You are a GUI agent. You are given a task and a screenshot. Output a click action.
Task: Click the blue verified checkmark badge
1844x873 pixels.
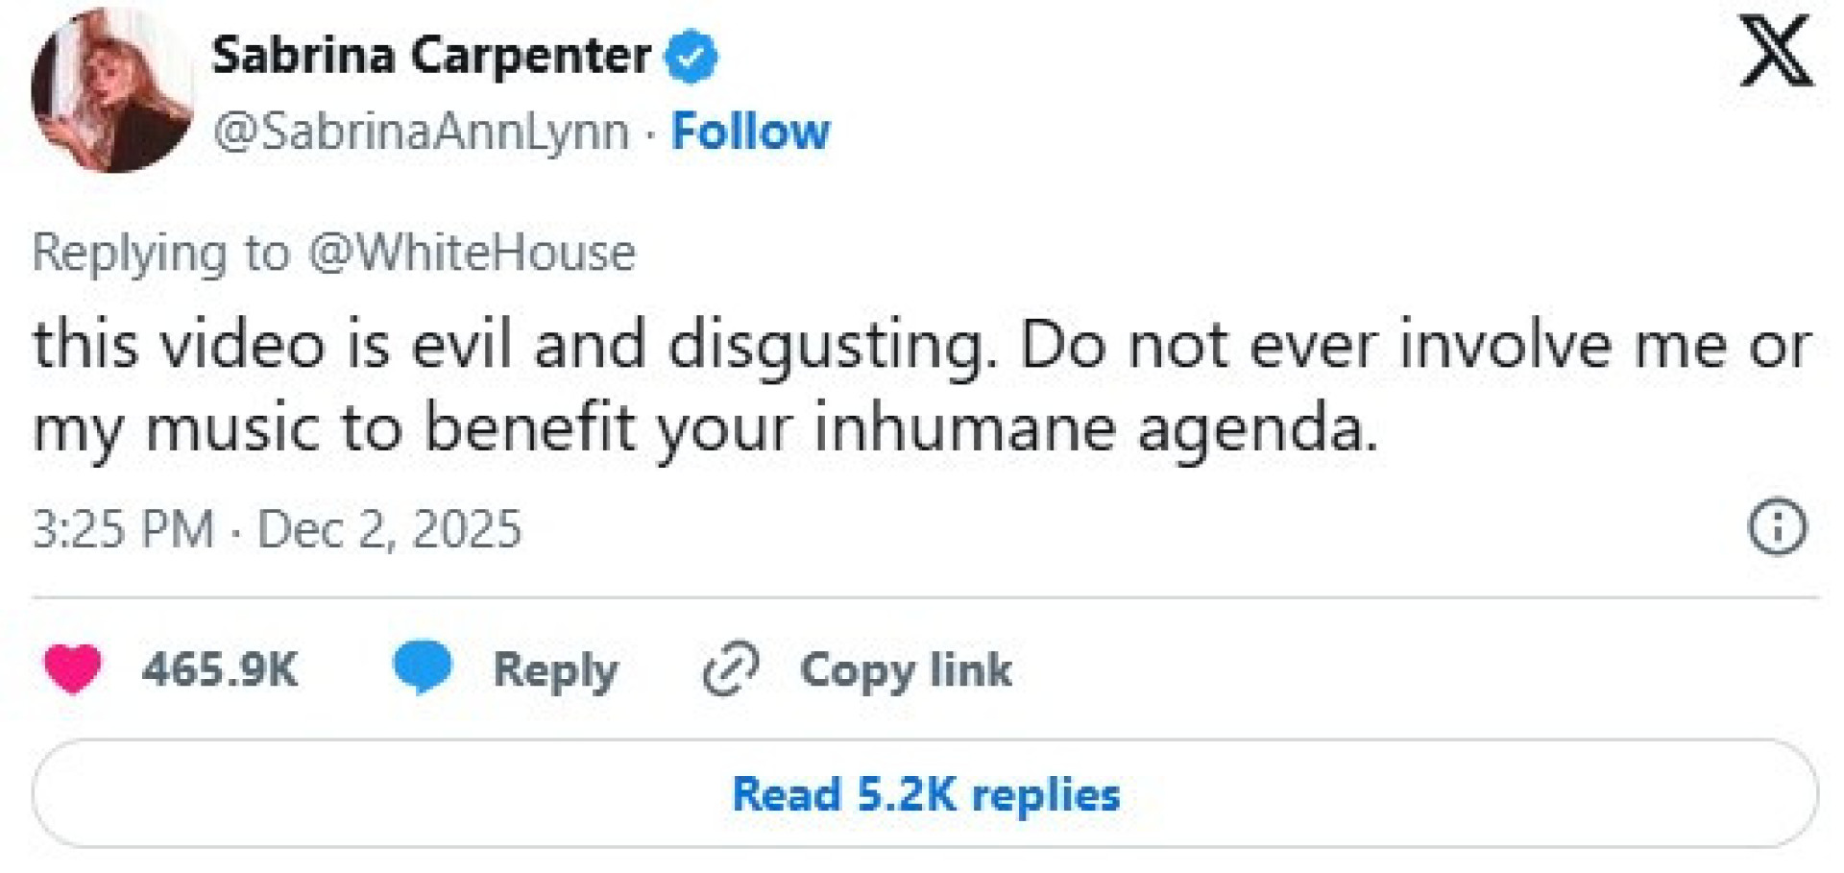pos(691,57)
